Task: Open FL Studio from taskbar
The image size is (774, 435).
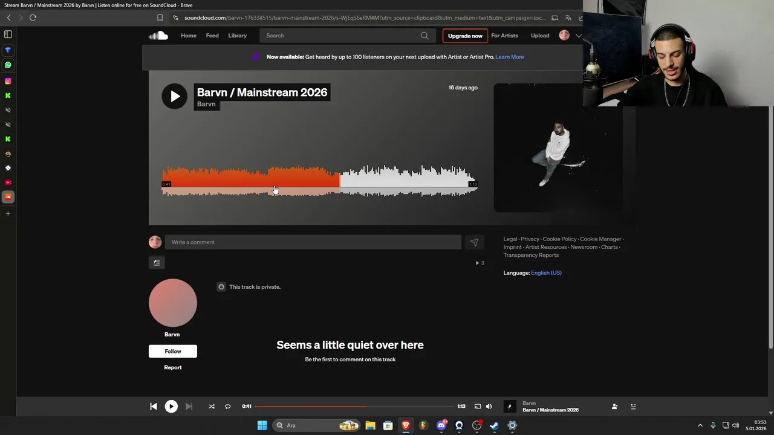Action: tap(423, 425)
